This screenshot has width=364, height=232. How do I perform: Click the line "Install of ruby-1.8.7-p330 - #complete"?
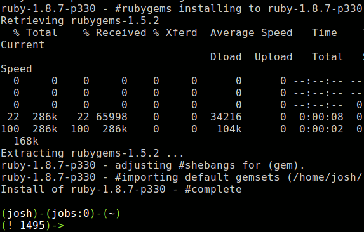pos(121,190)
